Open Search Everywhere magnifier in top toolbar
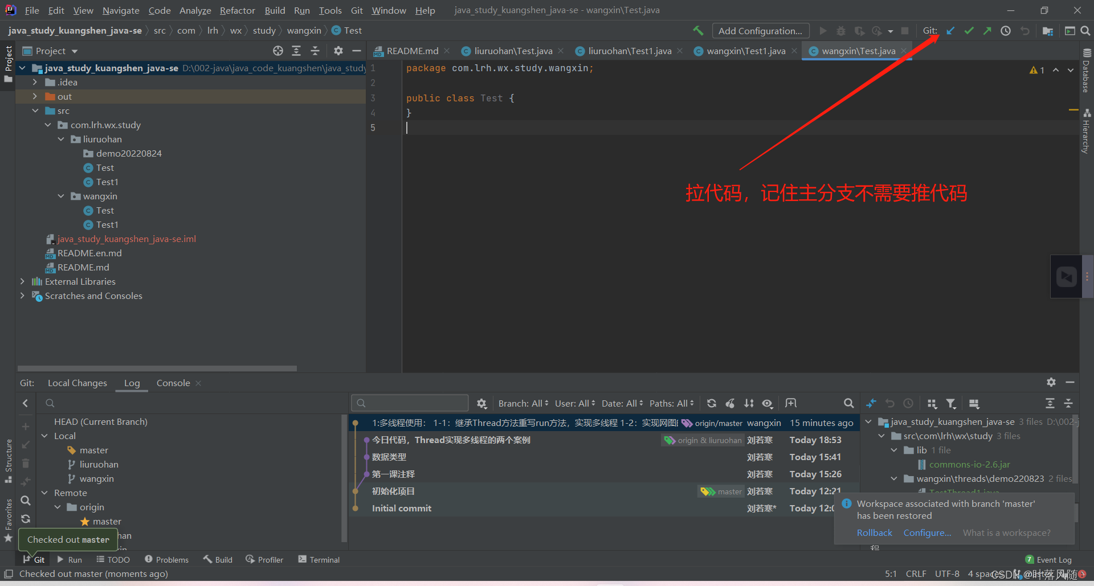The height and width of the screenshot is (586, 1094). coord(1085,31)
